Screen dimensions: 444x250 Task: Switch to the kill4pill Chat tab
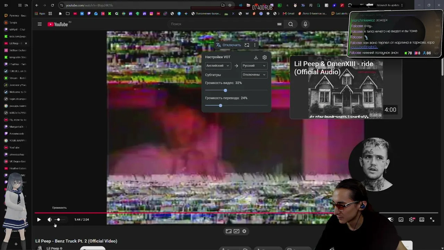click(16, 30)
